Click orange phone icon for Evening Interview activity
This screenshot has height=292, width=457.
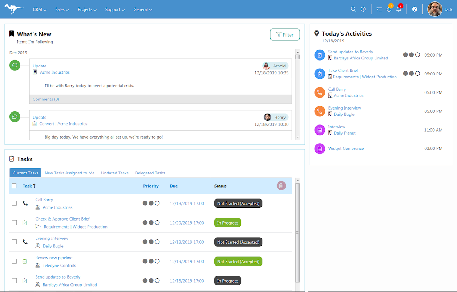pos(320,111)
